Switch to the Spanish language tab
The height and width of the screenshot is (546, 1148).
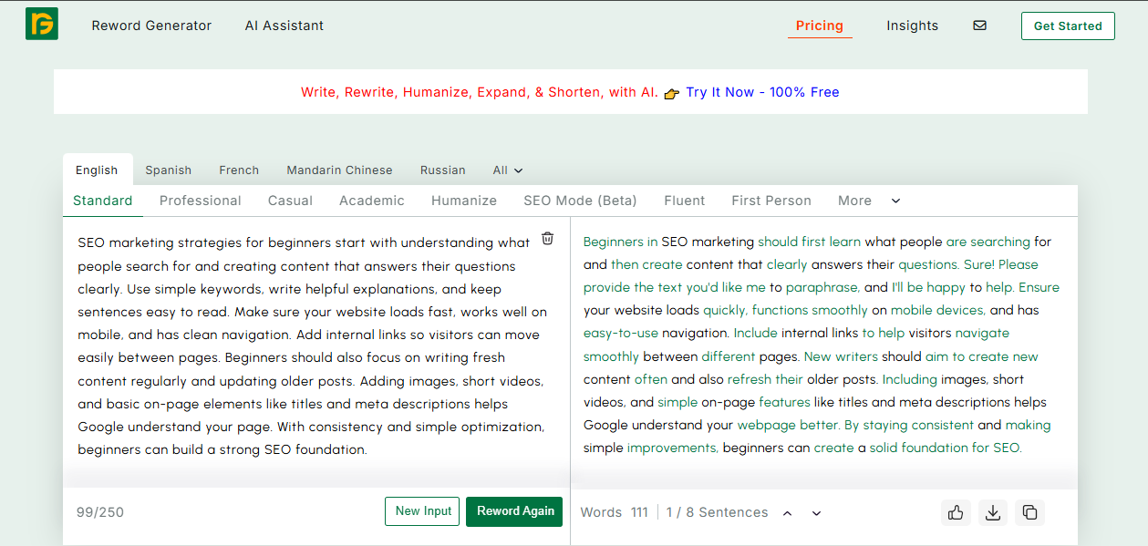[x=168, y=170]
